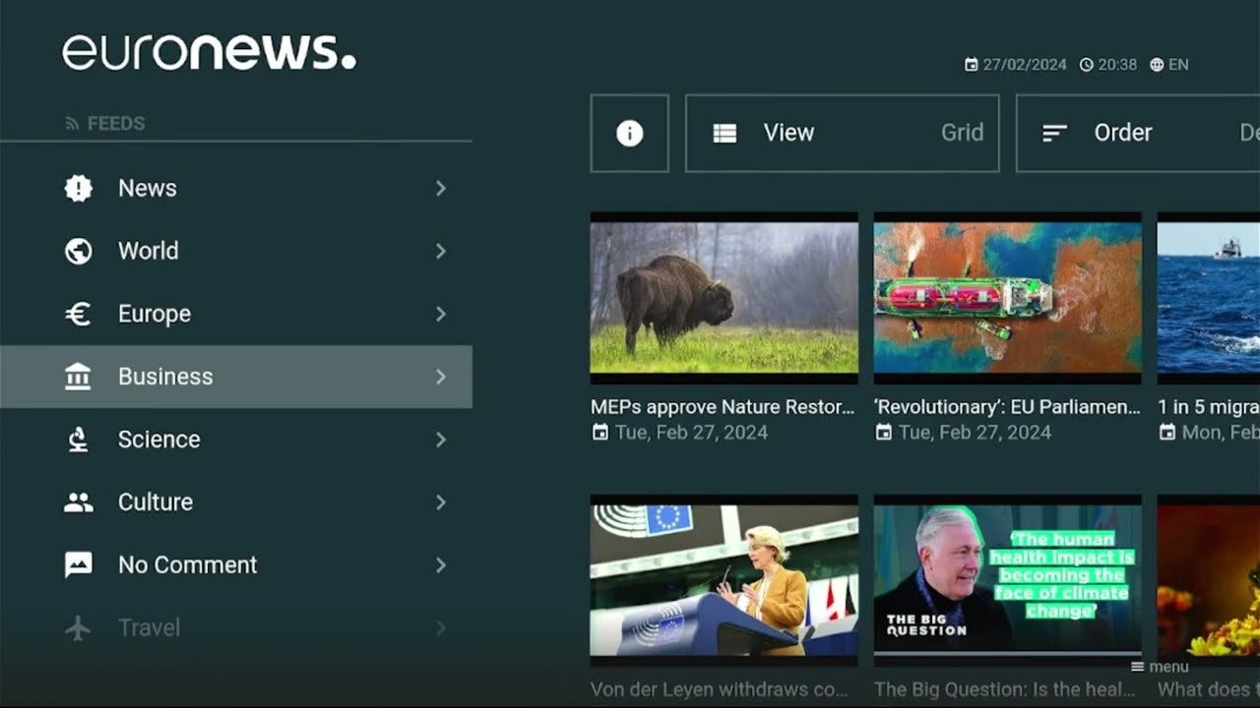The width and height of the screenshot is (1260, 708).
Task: Select the Science menu item
Action: [x=236, y=440]
